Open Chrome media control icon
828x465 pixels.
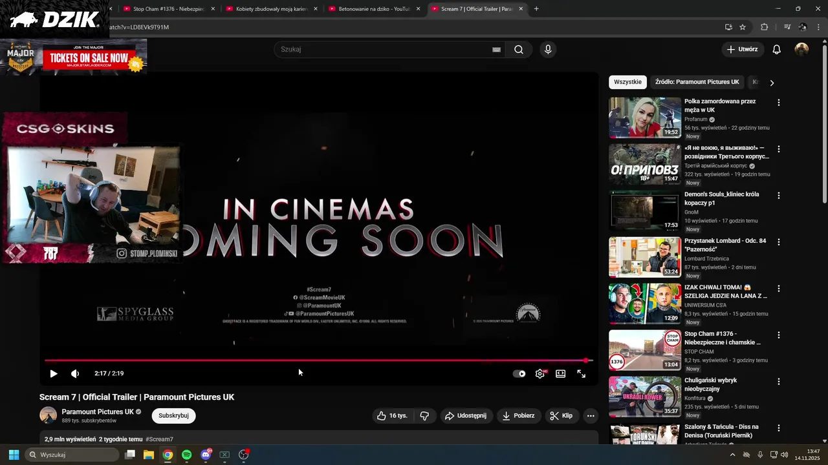pos(787,27)
